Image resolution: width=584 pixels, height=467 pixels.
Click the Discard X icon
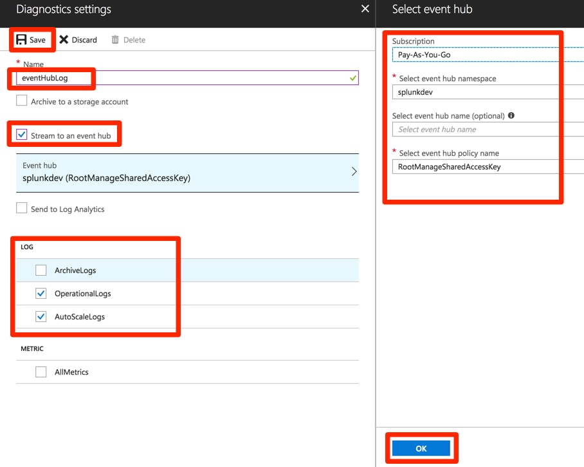point(64,39)
